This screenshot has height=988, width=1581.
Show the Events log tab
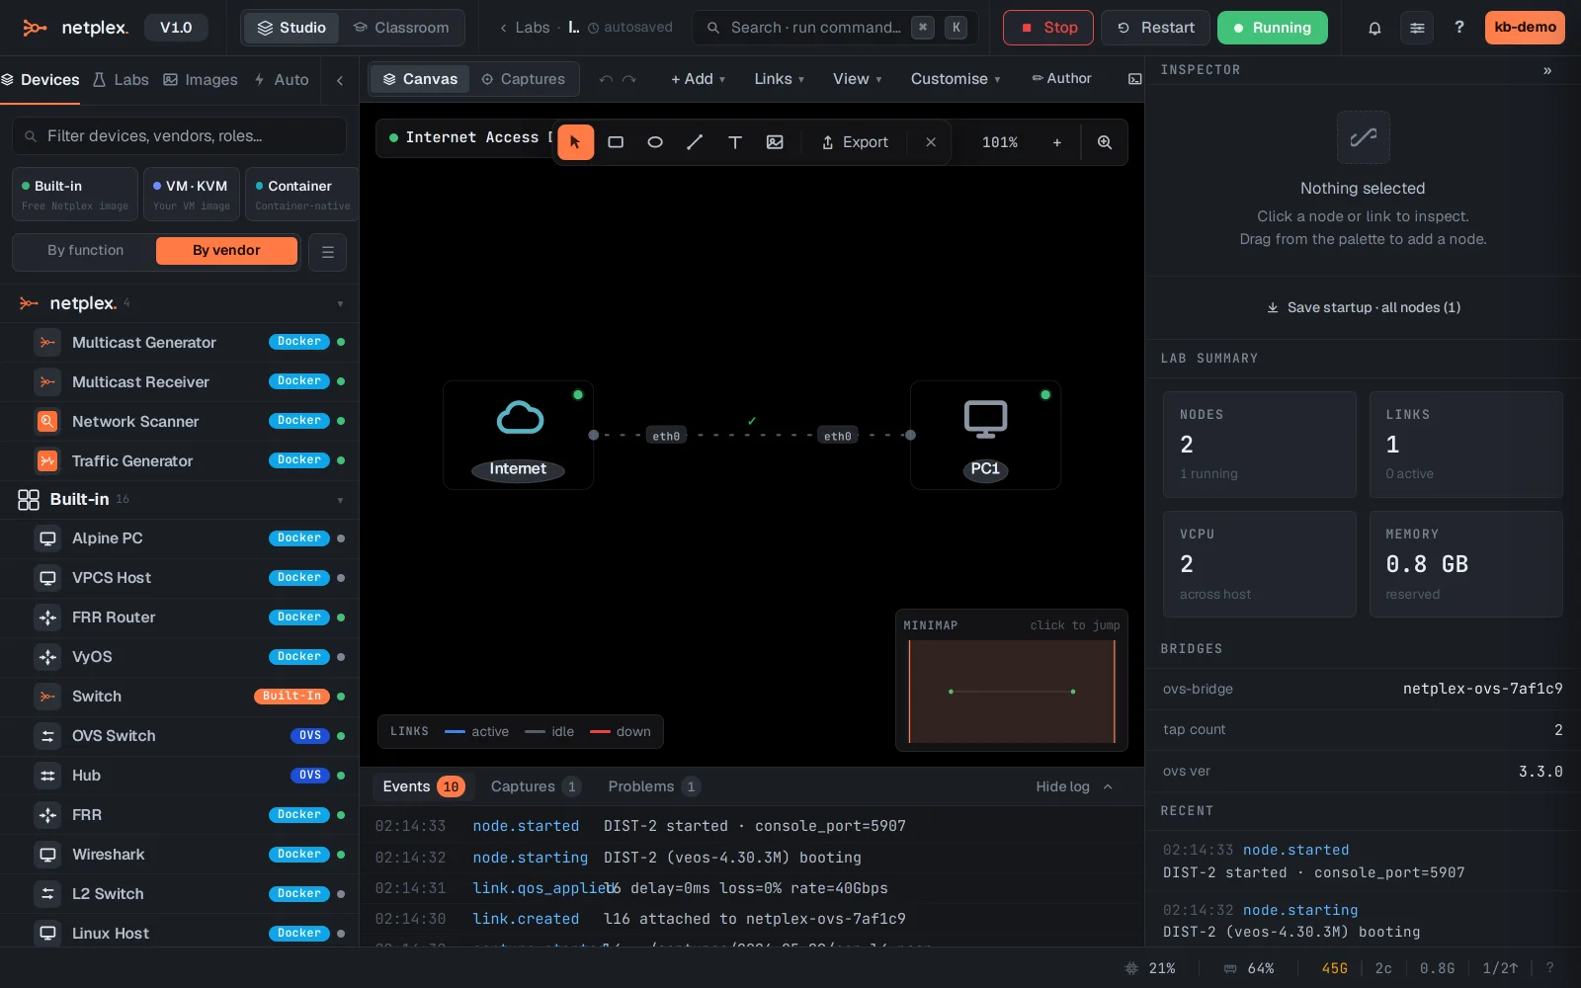(423, 786)
